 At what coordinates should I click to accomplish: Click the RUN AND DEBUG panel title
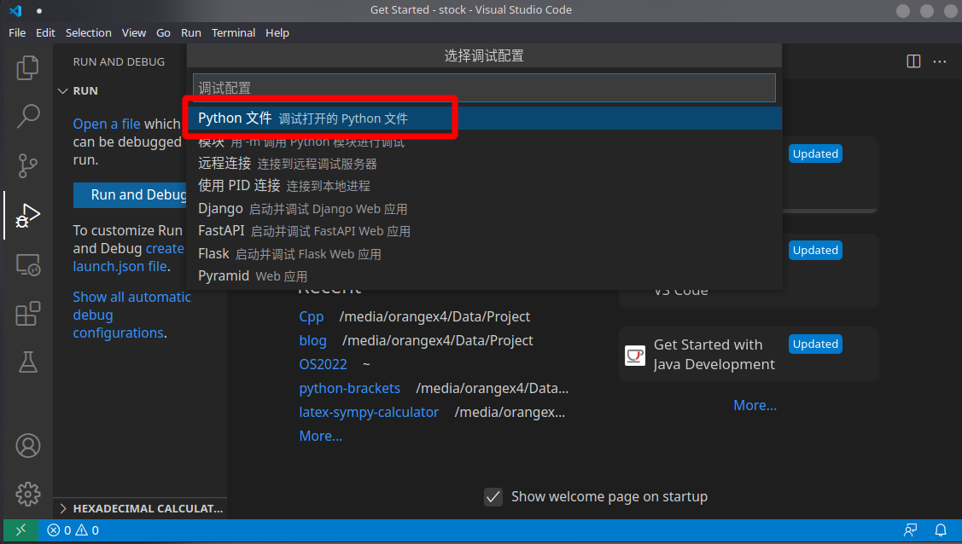point(119,62)
